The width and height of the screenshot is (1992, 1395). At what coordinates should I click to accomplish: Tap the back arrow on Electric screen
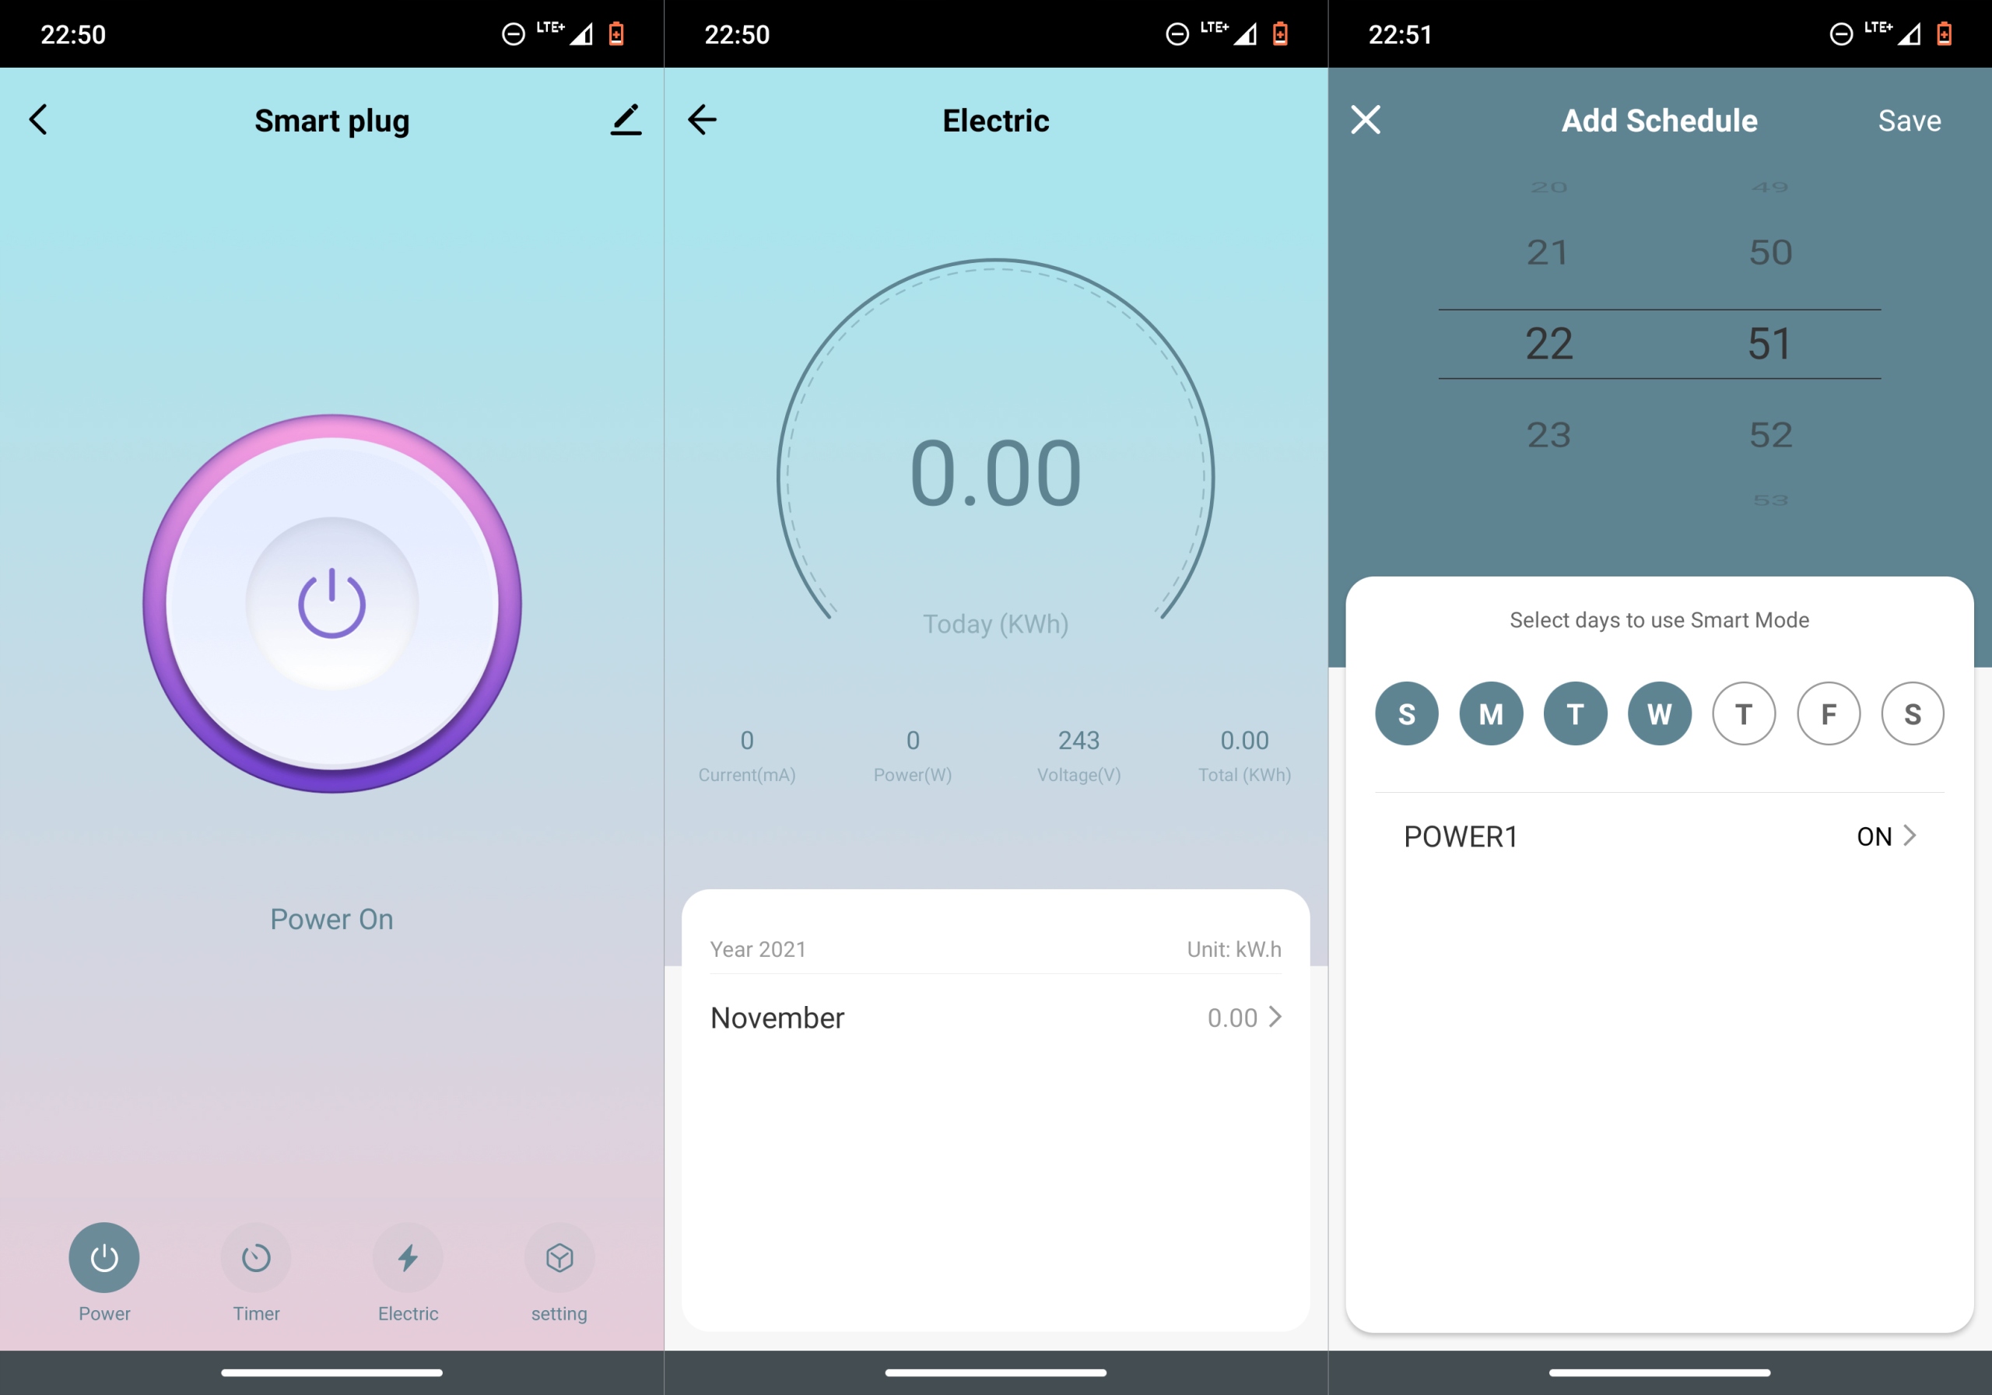click(706, 120)
